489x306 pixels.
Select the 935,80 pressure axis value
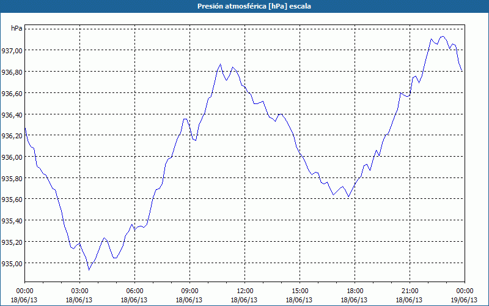pos(12,178)
